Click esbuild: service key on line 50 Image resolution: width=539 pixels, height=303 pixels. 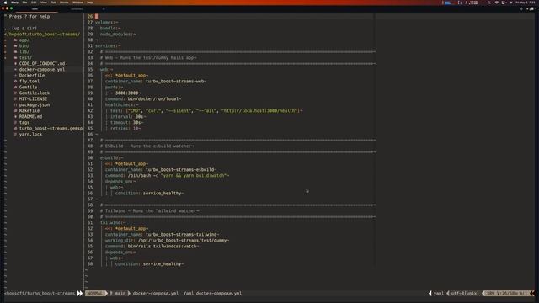[x=111, y=157]
